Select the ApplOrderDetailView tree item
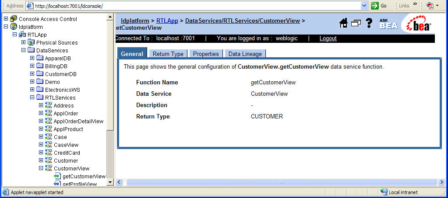Image resolution: width=448 pixels, height=198 pixels. 78,121
